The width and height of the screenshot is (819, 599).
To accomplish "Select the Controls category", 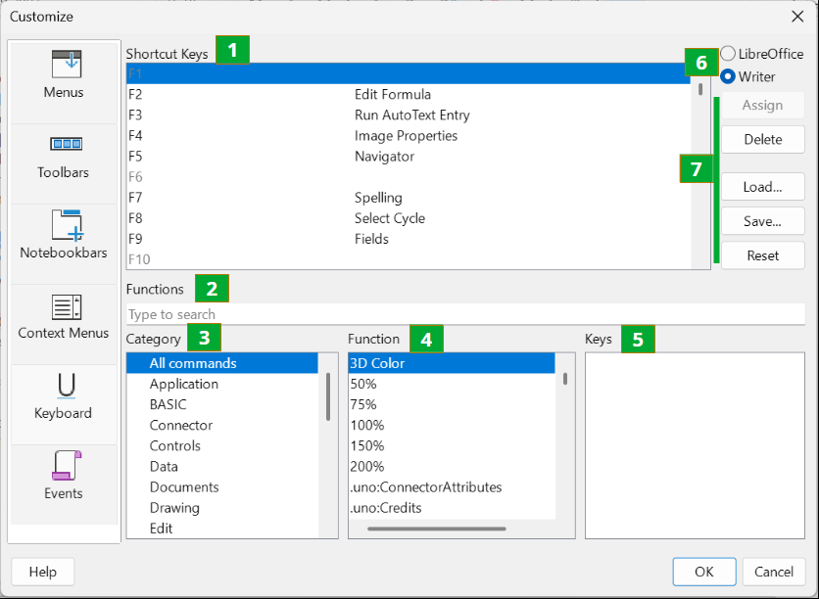I will point(222,445).
